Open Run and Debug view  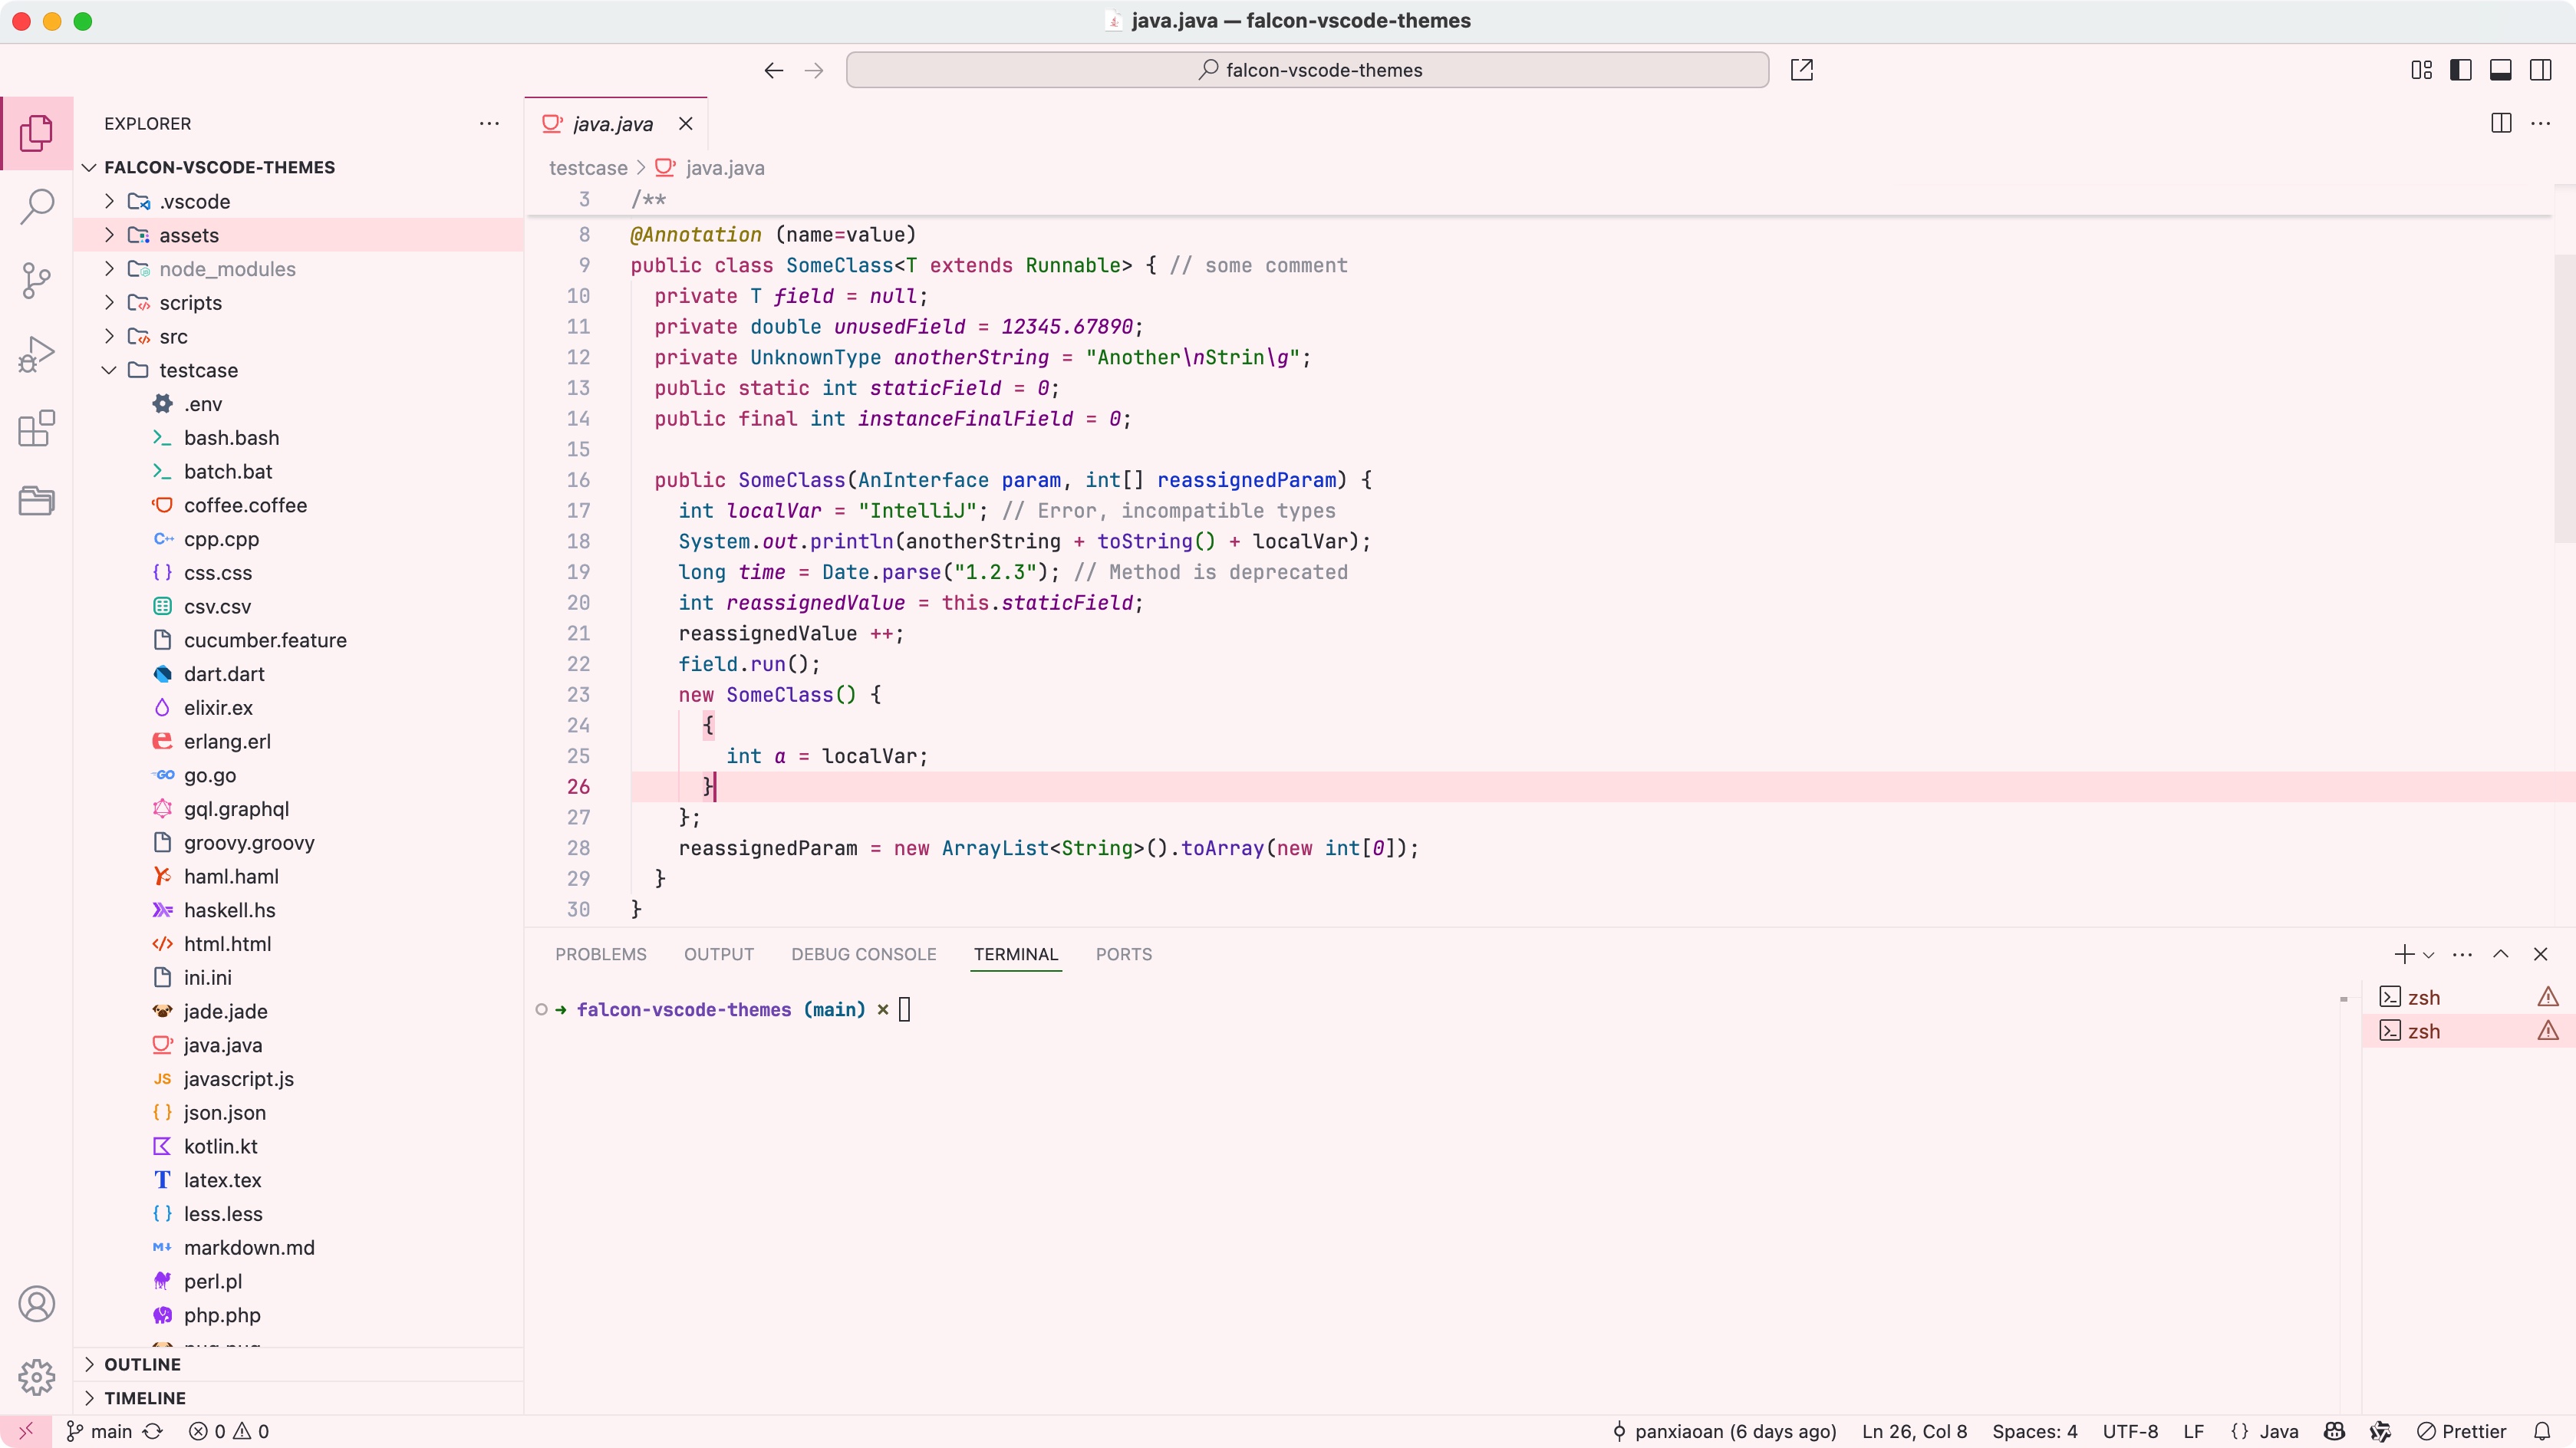[x=37, y=354]
